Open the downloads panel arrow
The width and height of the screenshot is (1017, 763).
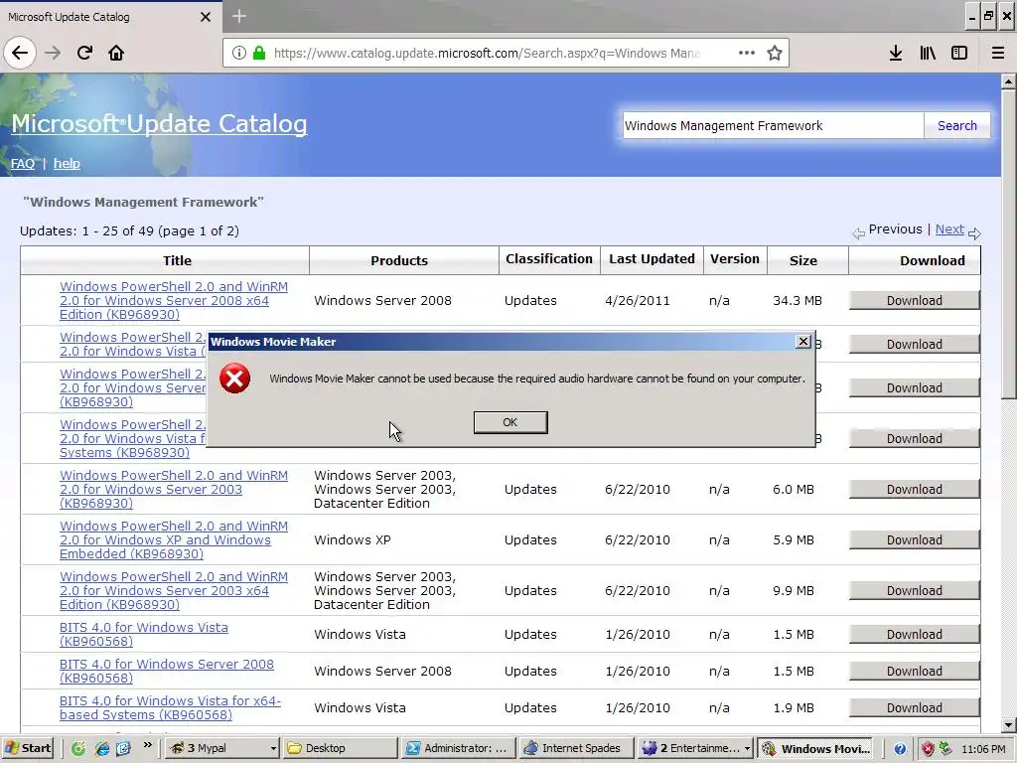[x=896, y=54]
